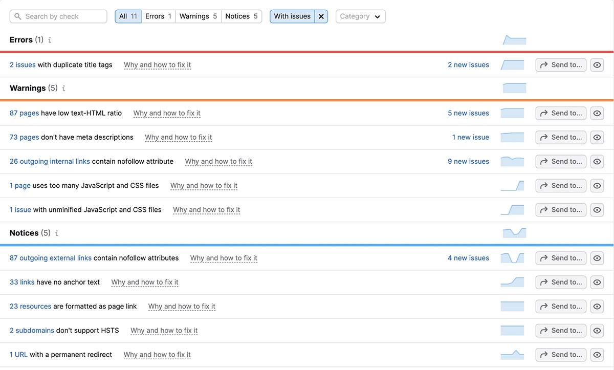The image size is (614, 370).
Task: Hide the unminified JavaScript and CSS check
Action: (597, 210)
